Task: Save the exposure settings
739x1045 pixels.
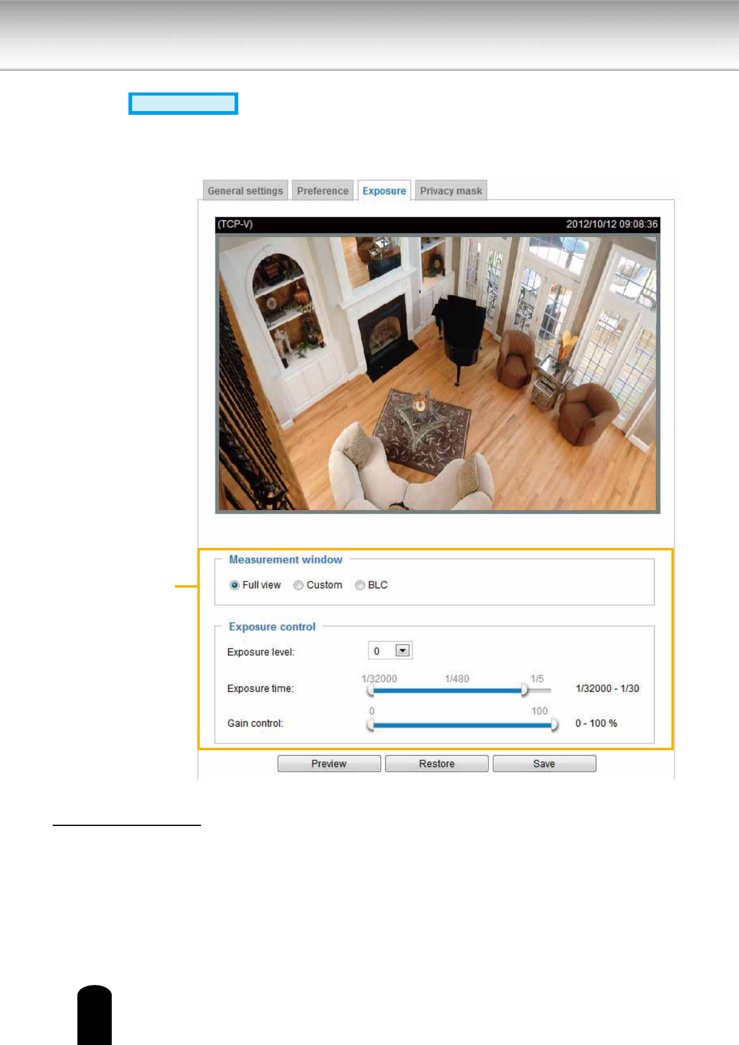Action: (544, 764)
